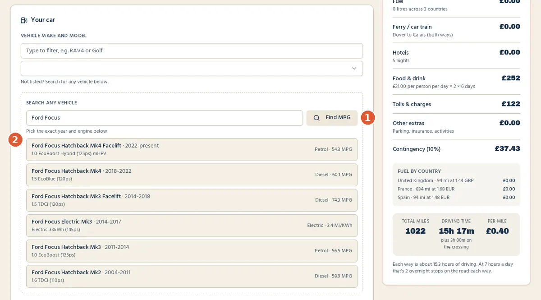
Task: Click the 'Contingency (10%)' label
Action: [x=417, y=149]
